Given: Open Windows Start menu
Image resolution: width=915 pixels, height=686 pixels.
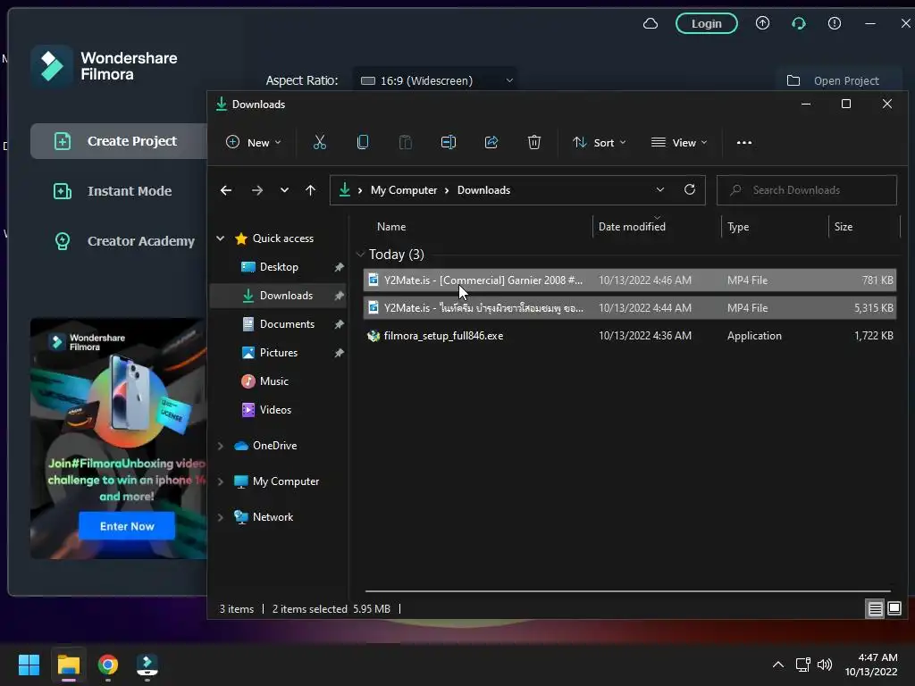Looking at the screenshot, I should [x=29, y=665].
